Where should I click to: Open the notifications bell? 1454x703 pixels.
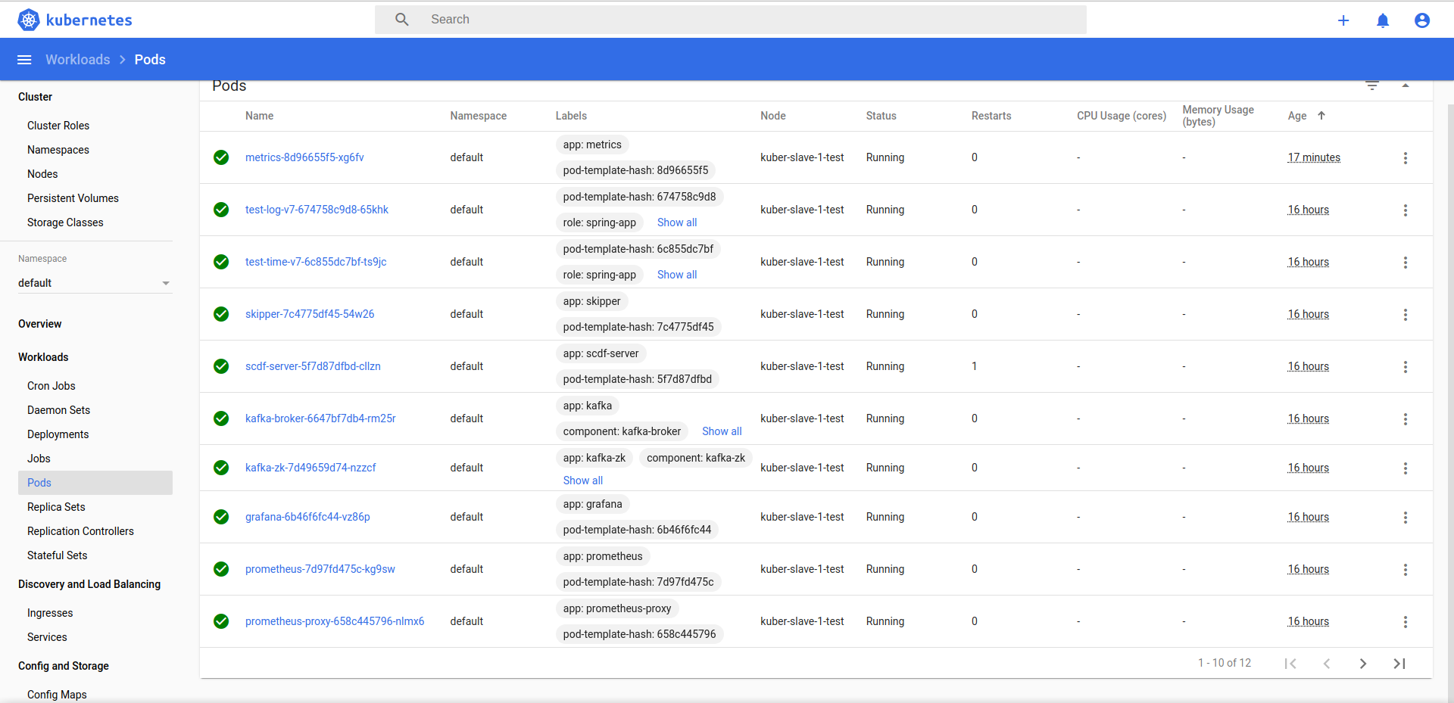1383,20
